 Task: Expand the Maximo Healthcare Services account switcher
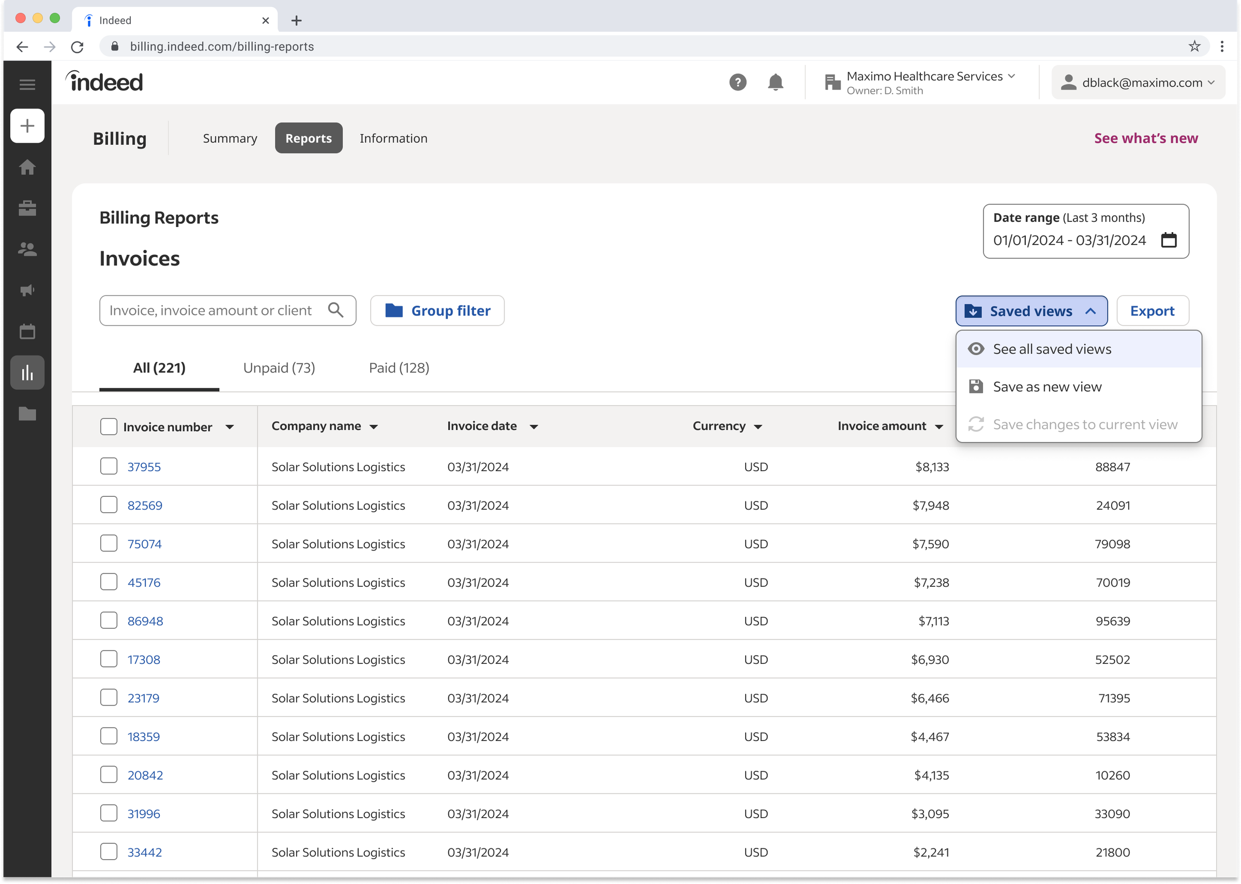pyautogui.click(x=920, y=82)
